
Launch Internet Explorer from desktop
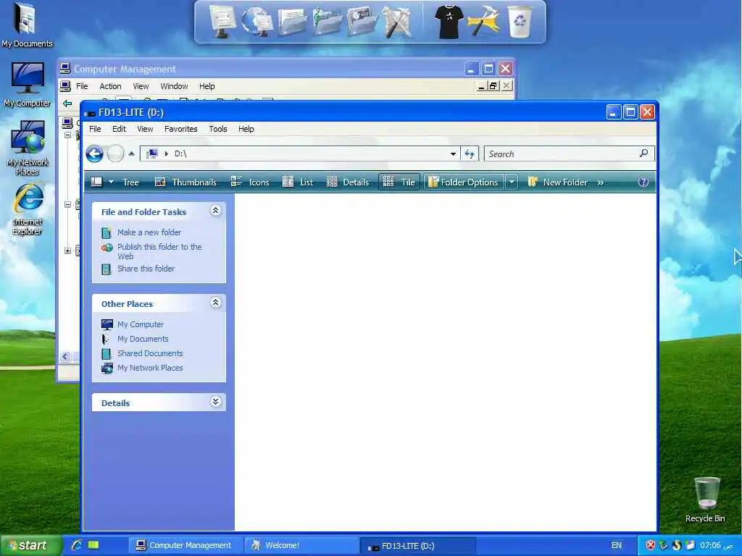point(28,209)
